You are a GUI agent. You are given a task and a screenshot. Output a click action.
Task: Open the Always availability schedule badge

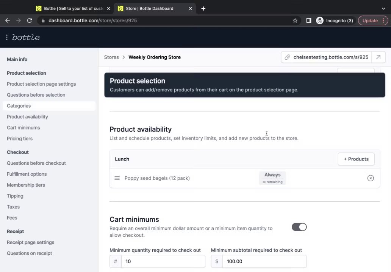pyautogui.click(x=272, y=178)
